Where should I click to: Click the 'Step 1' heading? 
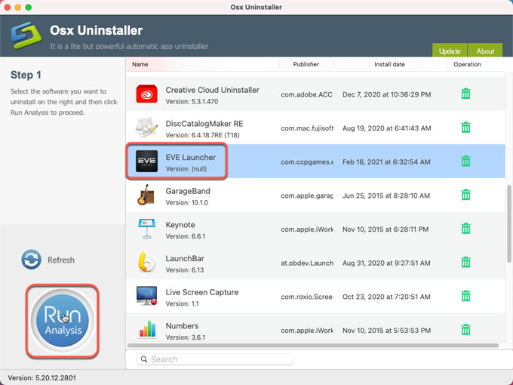26,75
